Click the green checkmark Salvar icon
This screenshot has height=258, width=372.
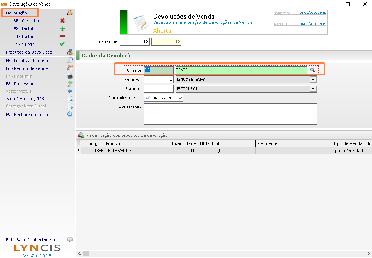(62, 44)
